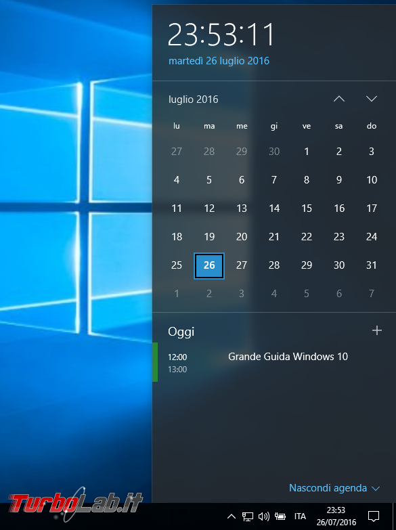Select greyed August 2 in last row
Screen dimensions: 396x530
209,293
